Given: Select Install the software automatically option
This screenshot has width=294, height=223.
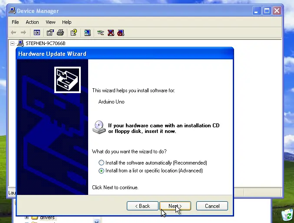Looking at the screenshot, I should (x=101, y=163).
